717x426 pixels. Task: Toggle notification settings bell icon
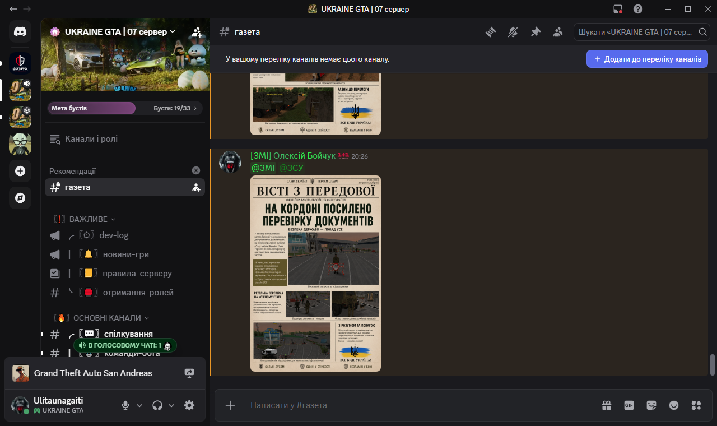[x=513, y=32]
